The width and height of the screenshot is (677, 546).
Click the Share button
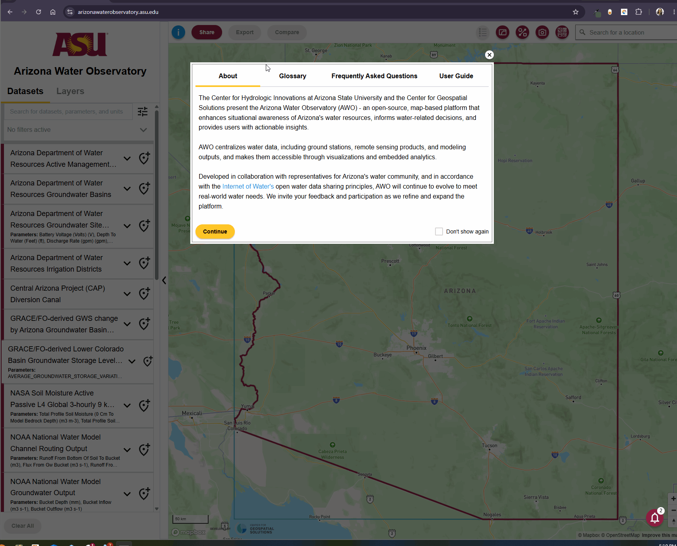pos(207,32)
